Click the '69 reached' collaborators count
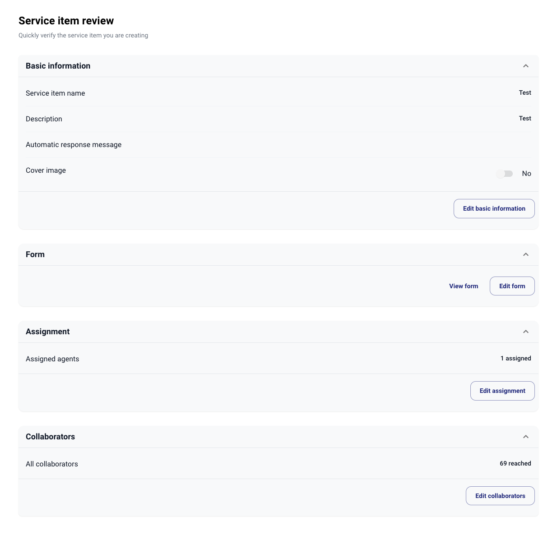The height and width of the screenshot is (535, 557). (515, 464)
